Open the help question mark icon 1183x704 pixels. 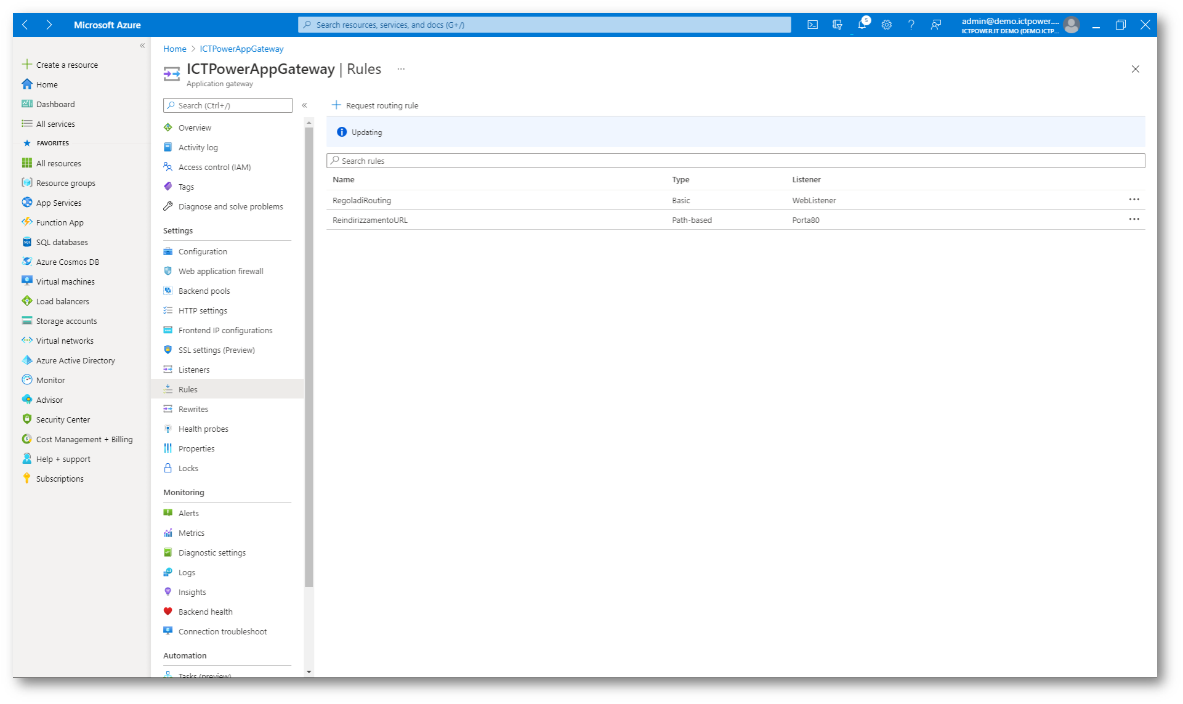(x=911, y=25)
